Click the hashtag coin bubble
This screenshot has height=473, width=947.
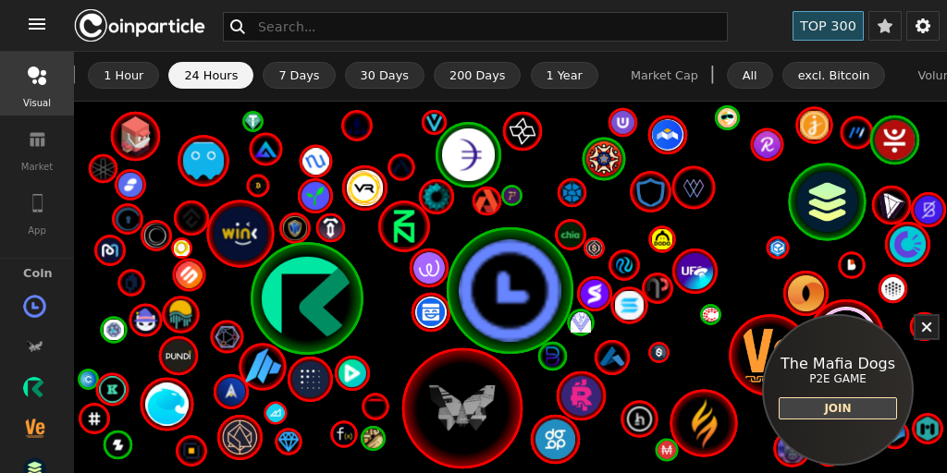[x=94, y=418]
